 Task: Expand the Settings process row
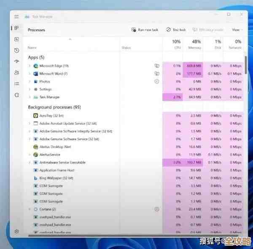point(30,89)
